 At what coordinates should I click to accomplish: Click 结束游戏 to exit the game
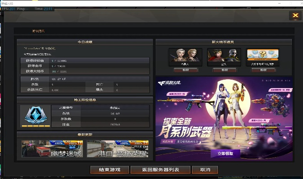[110, 170]
